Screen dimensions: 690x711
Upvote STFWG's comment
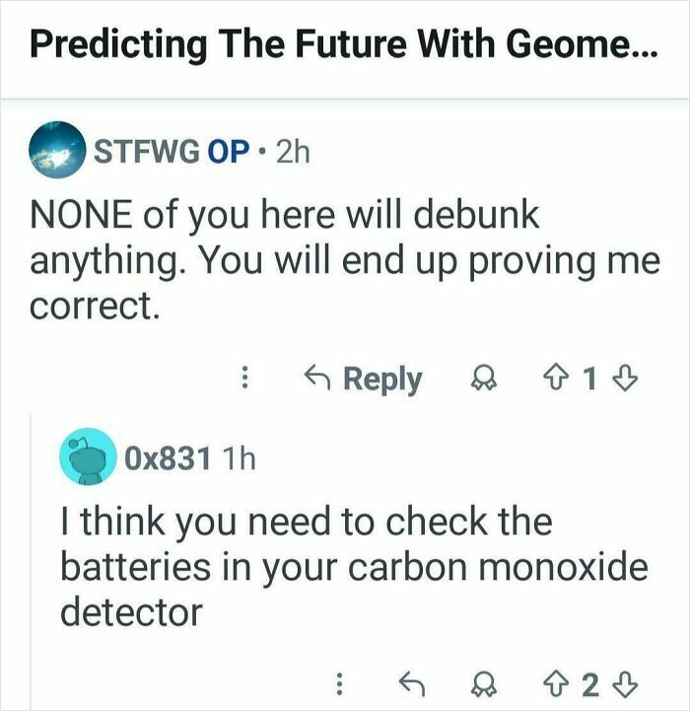click(x=554, y=379)
